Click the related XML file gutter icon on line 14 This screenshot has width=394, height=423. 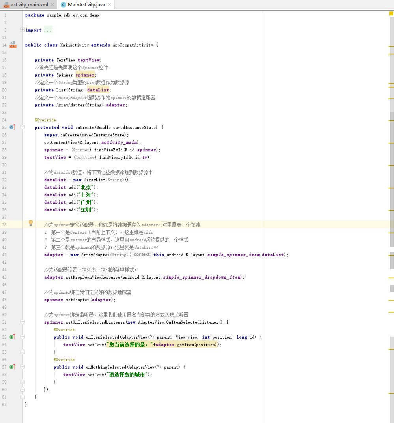pos(13,45)
